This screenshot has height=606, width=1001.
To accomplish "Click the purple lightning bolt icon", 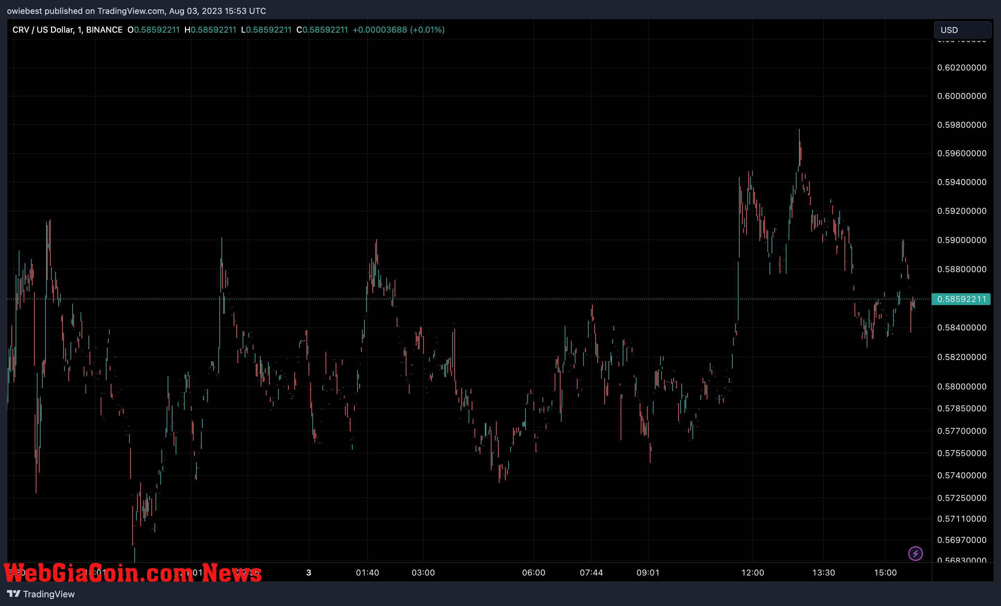I will [915, 553].
